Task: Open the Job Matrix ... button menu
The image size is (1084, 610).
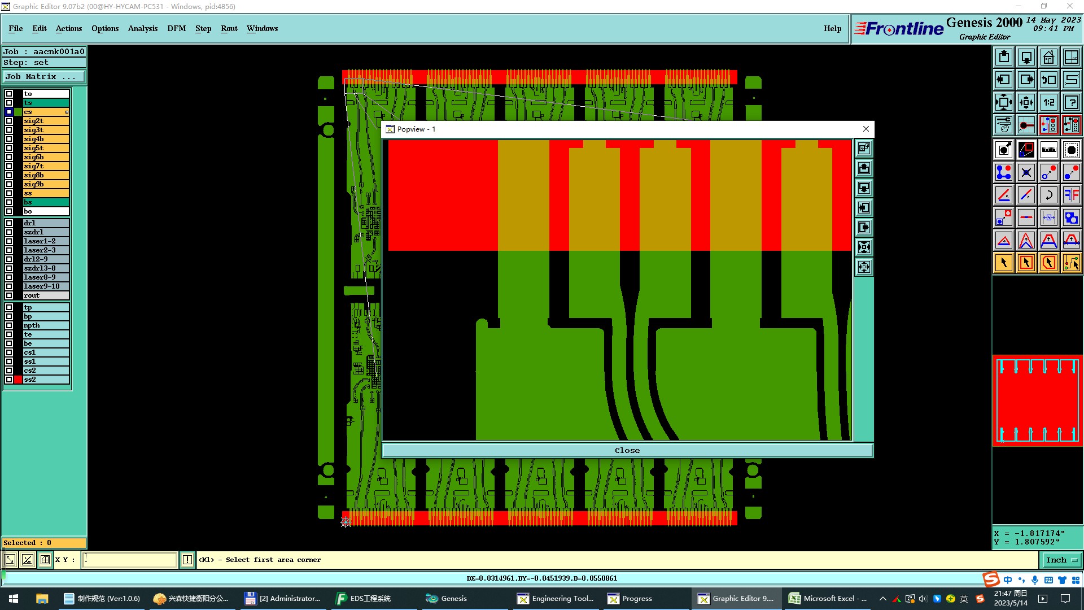Action: [x=44, y=77]
